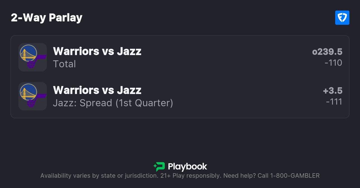Click Warriors bridge emblem in the Spread leg
The image size is (360, 188).
[x=28, y=92]
